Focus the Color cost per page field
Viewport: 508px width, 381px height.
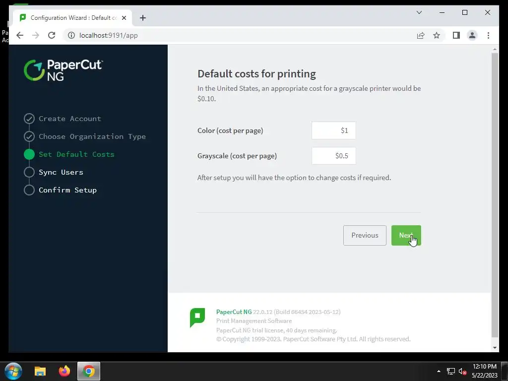click(334, 130)
